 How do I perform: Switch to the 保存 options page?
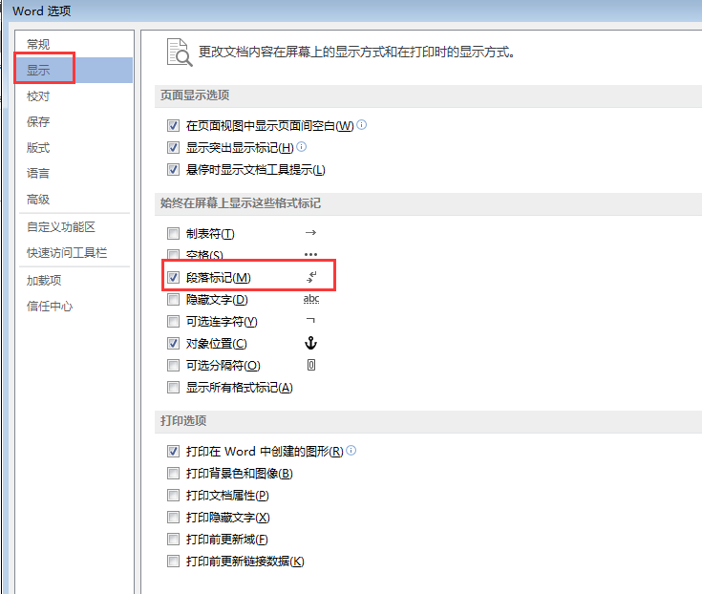(38, 121)
